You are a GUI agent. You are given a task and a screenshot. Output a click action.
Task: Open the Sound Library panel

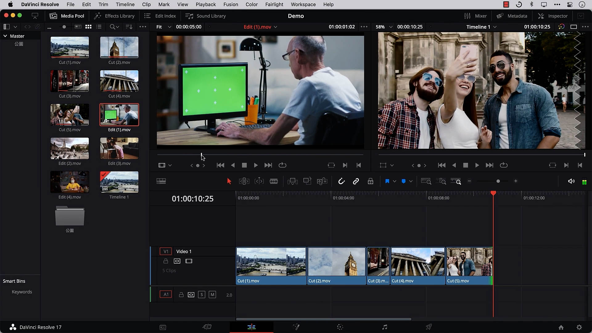205,16
